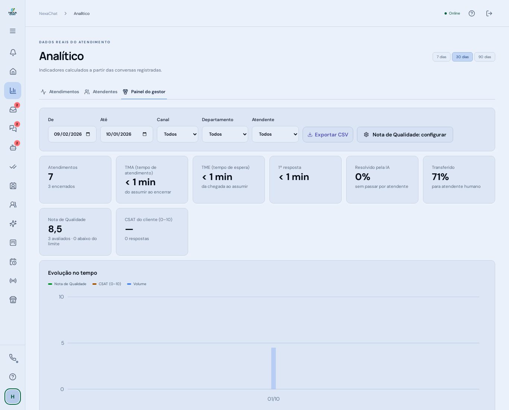Click the logout icon
Viewport: 509px width, 410px height.
tap(489, 13)
